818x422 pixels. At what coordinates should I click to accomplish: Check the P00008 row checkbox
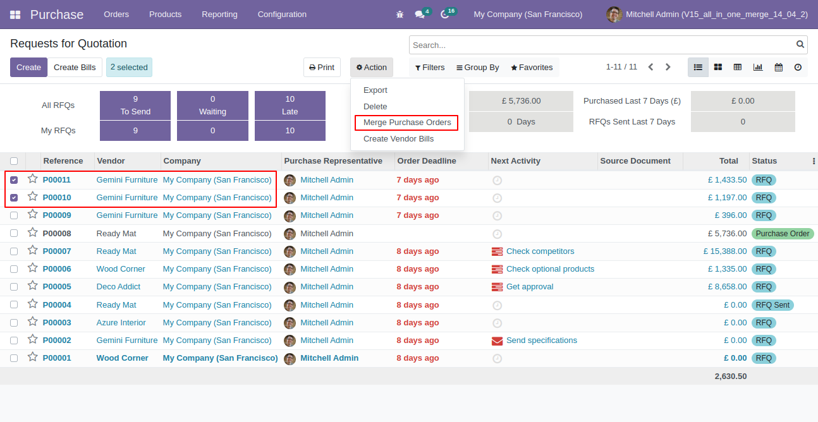[14, 234]
